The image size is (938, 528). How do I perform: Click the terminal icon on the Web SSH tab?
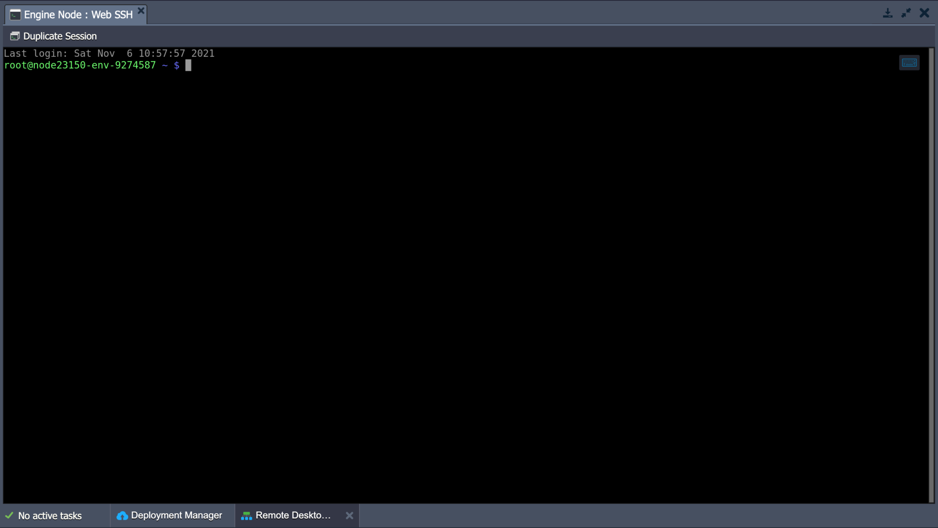pos(15,14)
